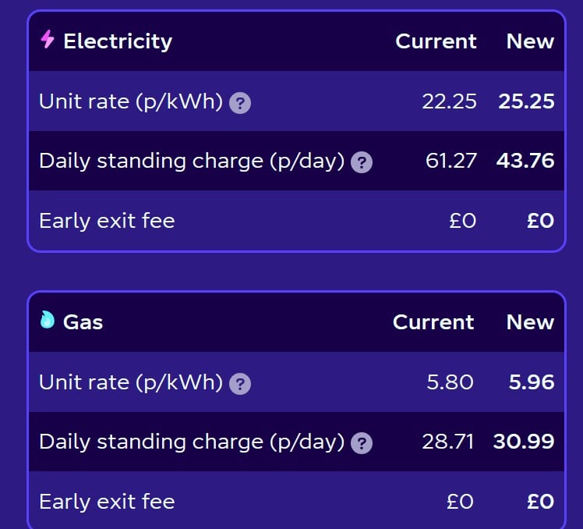Select the Gas section heading
Viewport: 583px width, 529px height.
pos(83,322)
